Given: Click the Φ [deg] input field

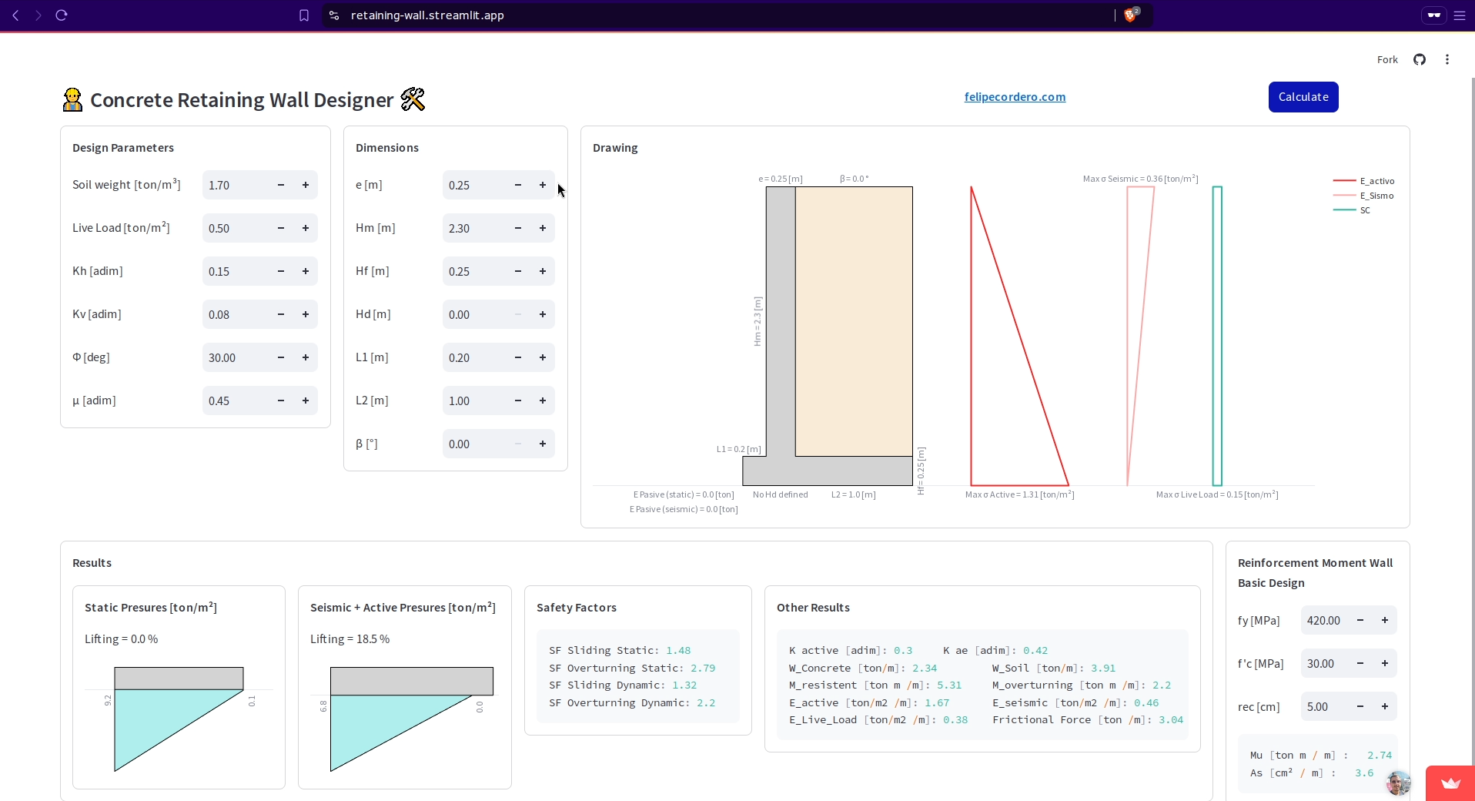Looking at the screenshot, I should point(235,358).
